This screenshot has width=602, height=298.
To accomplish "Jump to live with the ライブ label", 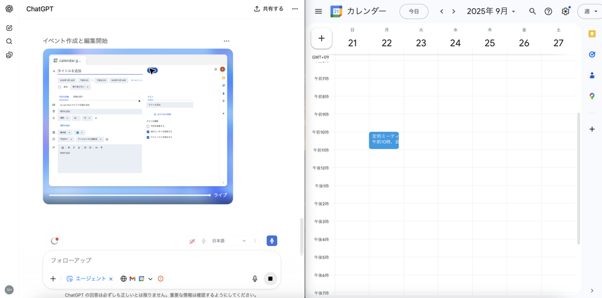I will click(220, 195).
